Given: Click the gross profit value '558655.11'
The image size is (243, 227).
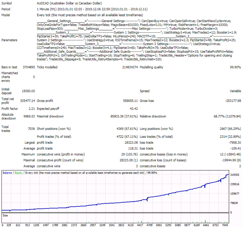Looking at the screenshot, I should (x=130, y=101).
